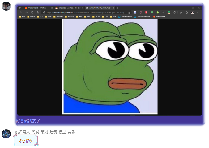Open the first bilibili bookmark in favorites bar
Screen dimensions: 209x148
pyautogui.click(x=125, y=17)
